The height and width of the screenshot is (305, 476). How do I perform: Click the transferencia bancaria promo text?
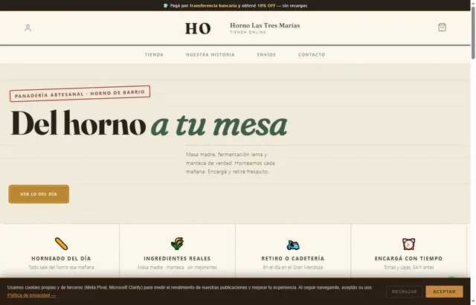213,5
